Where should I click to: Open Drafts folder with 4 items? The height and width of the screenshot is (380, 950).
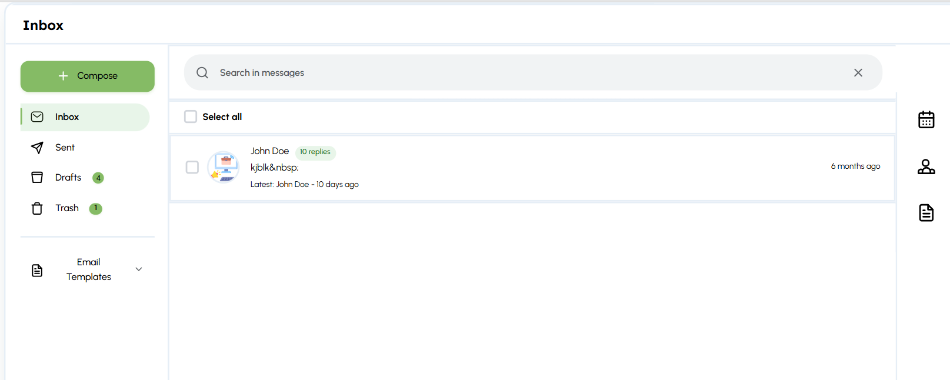click(68, 178)
